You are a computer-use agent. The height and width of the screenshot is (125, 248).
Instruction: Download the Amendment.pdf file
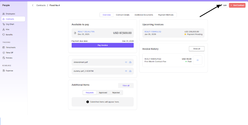pyautogui.click(x=130, y=62)
